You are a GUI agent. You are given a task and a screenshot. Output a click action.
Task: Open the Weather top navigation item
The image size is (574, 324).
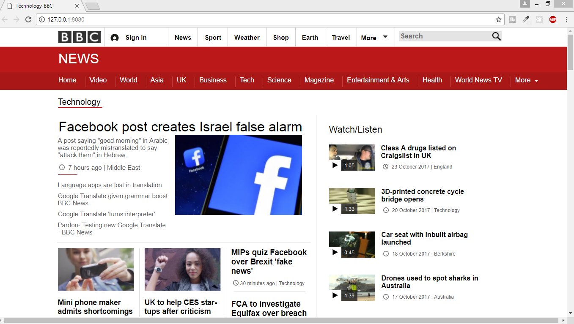click(x=247, y=38)
